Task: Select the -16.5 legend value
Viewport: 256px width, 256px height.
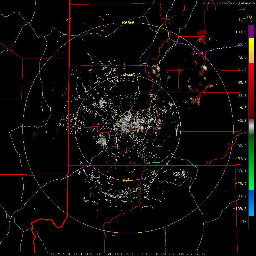Action: click(x=241, y=133)
